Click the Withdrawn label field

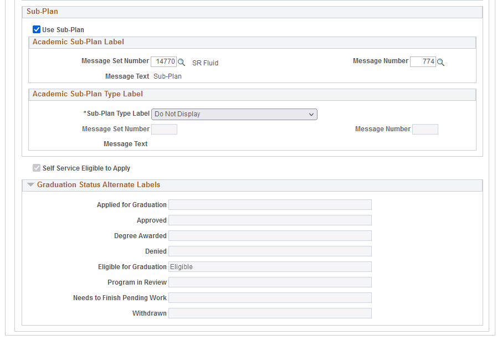[x=270, y=313]
